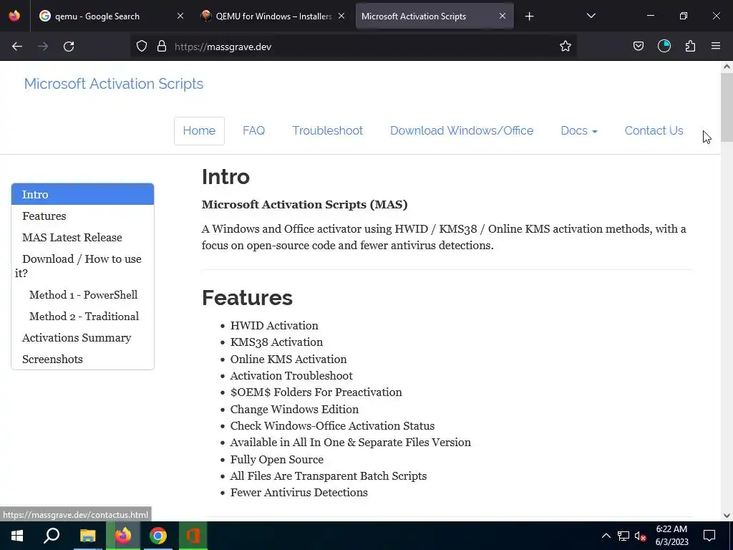Open the network status tray icon
733x550 pixels.
[623, 536]
